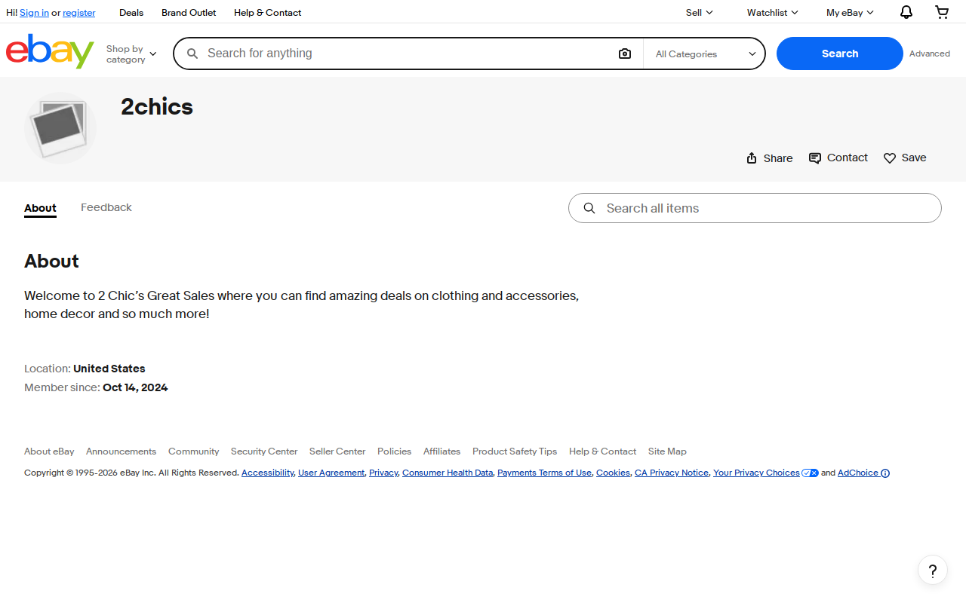Viewport: 966px width, 603px height.
Task: Open Help & Contact footer link
Action: pyautogui.click(x=602, y=451)
